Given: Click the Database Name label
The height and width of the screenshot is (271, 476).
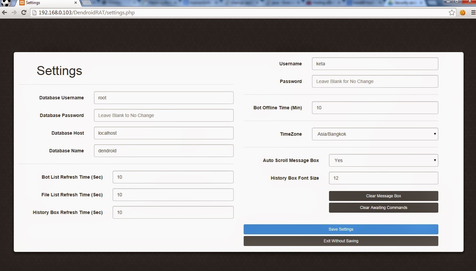Looking at the screenshot, I should click(66, 151).
